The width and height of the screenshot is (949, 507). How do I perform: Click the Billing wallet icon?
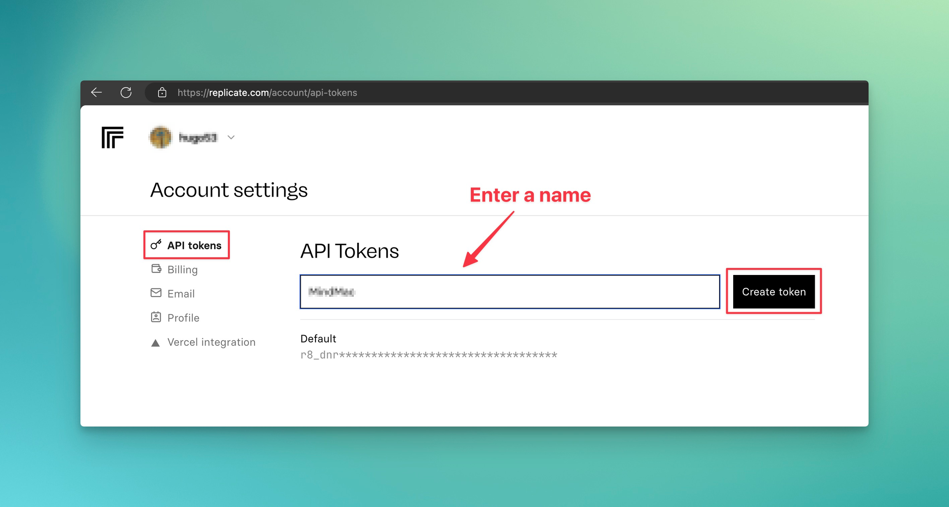pyautogui.click(x=156, y=269)
